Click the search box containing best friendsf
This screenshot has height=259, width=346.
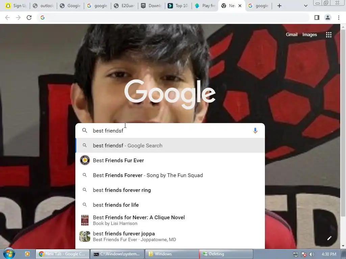click(x=170, y=131)
